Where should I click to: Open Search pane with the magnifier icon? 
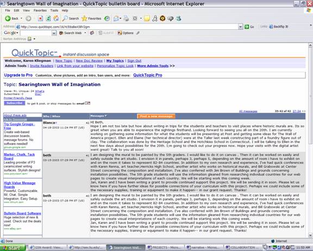[x=65, y=19]
